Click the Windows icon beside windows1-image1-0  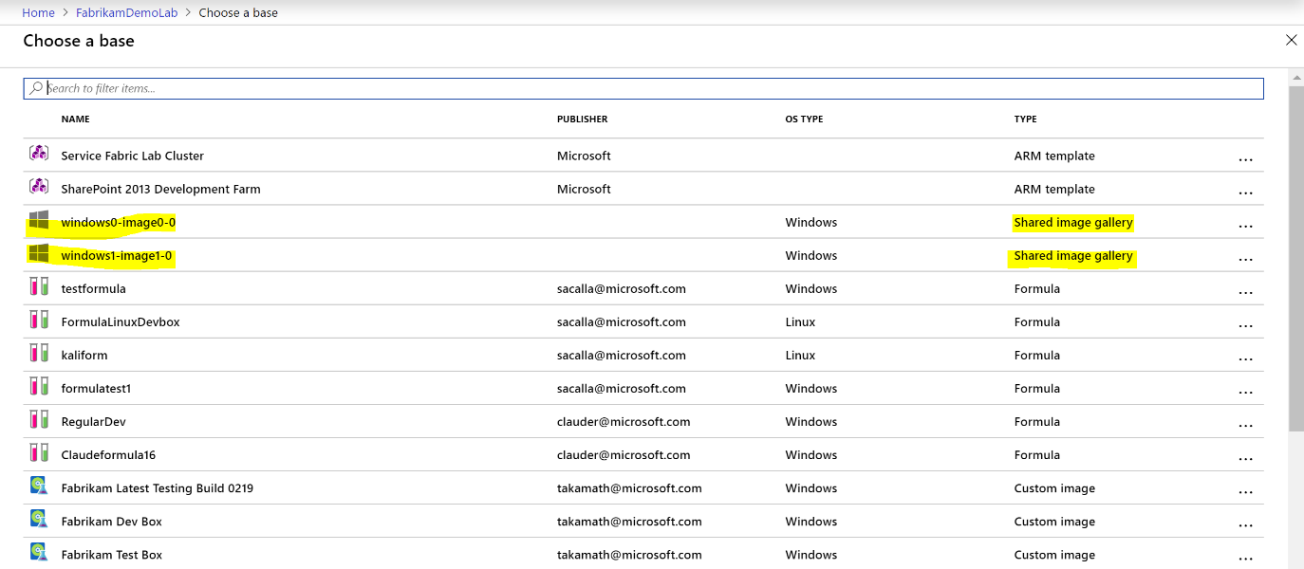click(x=39, y=253)
